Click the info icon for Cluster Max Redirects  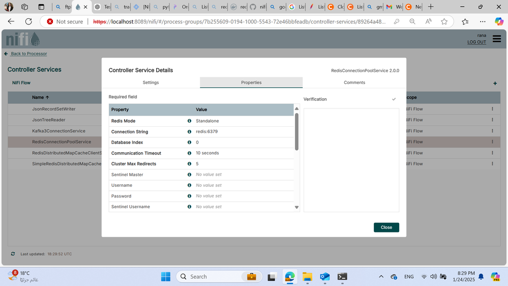(189, 164)
